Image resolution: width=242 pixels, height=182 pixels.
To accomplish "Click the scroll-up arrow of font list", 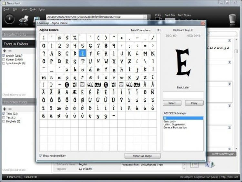I will (x=236, y=40).
